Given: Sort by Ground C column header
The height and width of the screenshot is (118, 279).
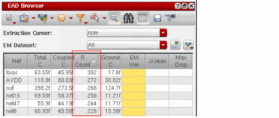Looking at the screenshot, I should tap(110, 62).
